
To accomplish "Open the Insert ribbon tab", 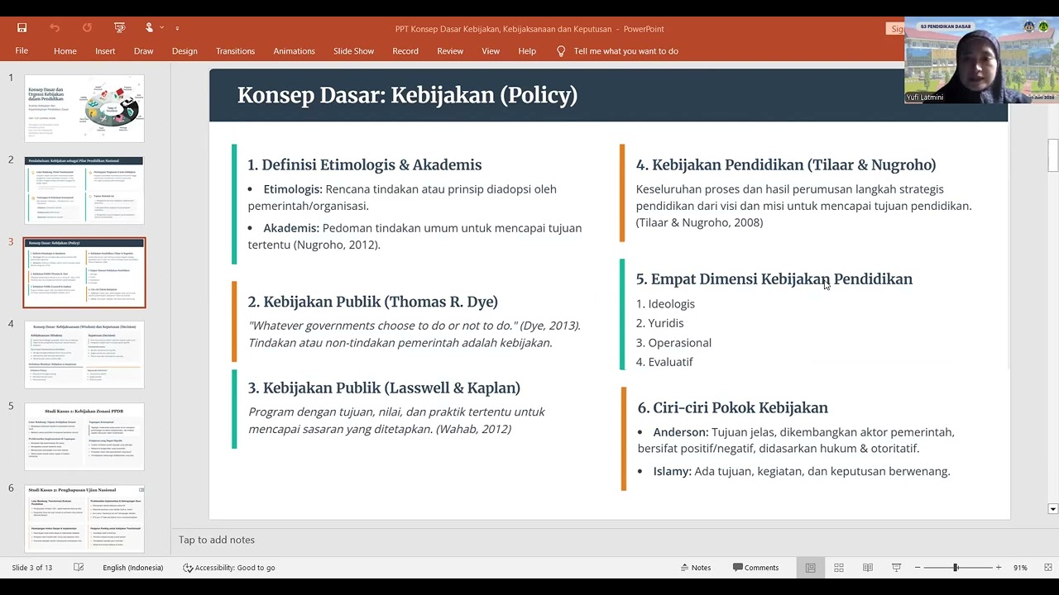I will [x=105, y=51].
